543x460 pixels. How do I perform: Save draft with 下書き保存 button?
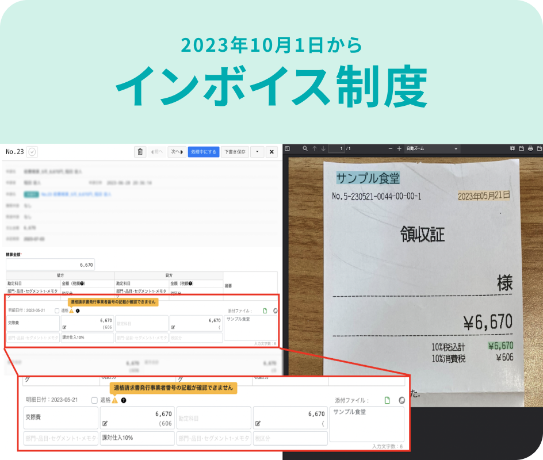(x=235, y=152)
